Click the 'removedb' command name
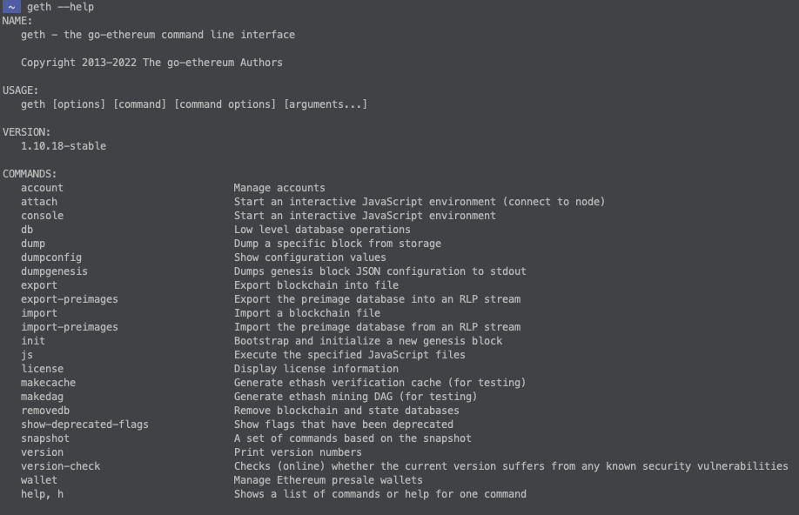The height and width of the screenshot is (515, 799). (x=45, y=411)
